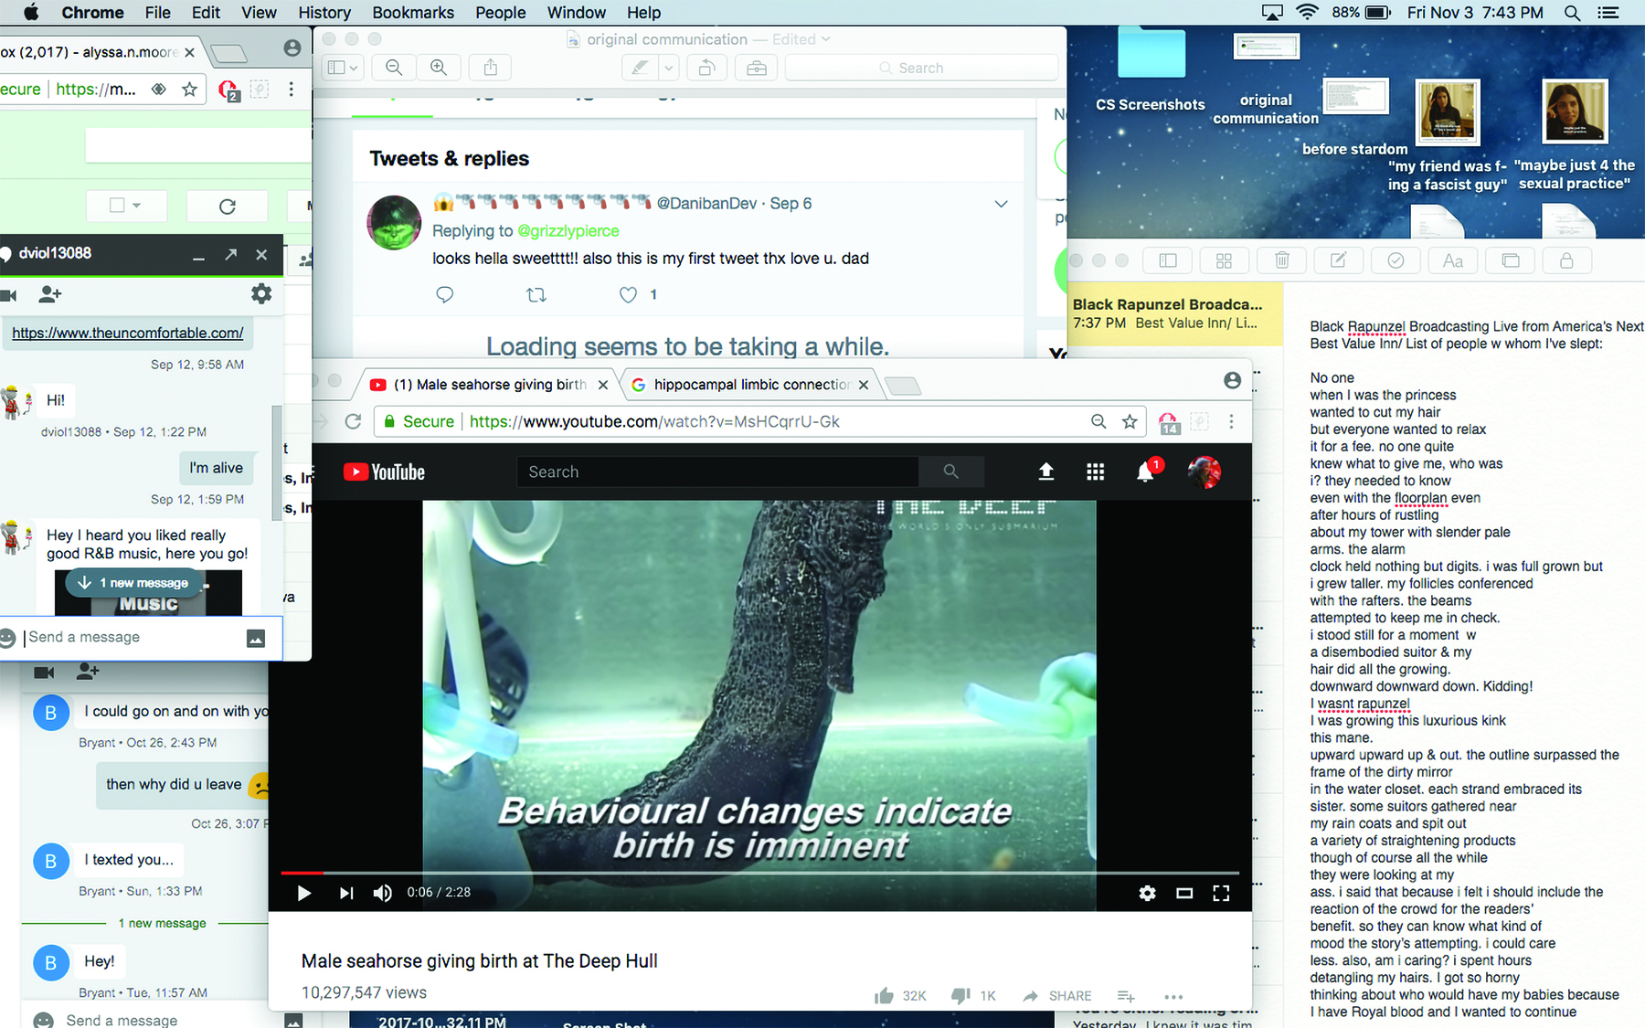Click the YouTube search magnifier button
Image resolution: width=1645 pixels, height=1028 pixels.
coord(950,472)
